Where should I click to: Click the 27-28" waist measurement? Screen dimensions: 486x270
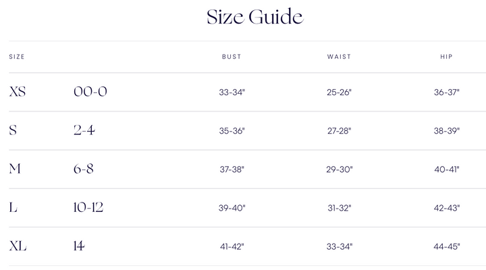[339, 131]
